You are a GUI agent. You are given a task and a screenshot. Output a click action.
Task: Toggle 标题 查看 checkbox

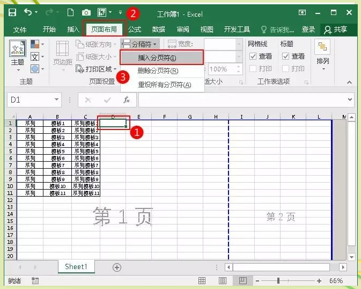[285, 56]
